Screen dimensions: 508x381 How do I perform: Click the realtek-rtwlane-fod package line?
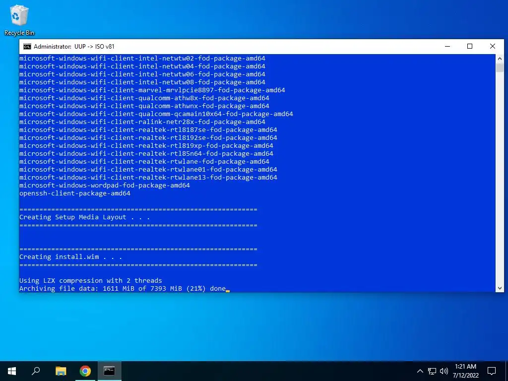coord(144,162)
